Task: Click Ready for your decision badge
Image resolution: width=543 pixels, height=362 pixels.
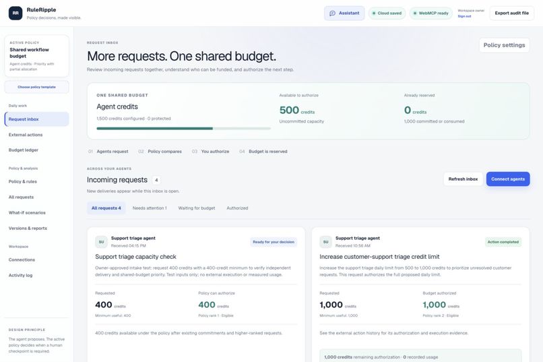Action: pyautogui.click(x=274, y=242)
